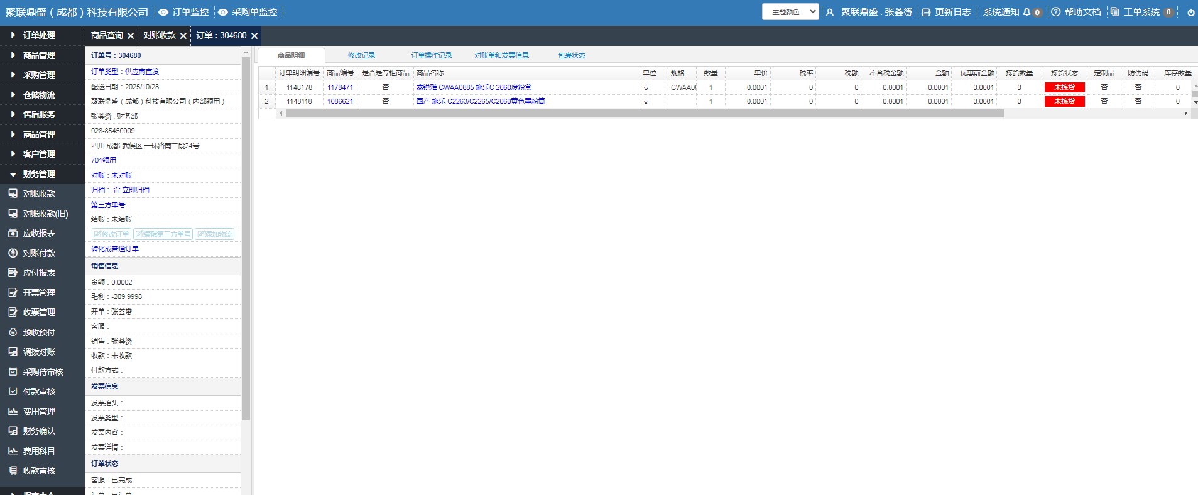The width and height of the screenshot is (1198, 495).
Task: Open 对账收款 in the sidebar
Action: (x=39, y=193)
